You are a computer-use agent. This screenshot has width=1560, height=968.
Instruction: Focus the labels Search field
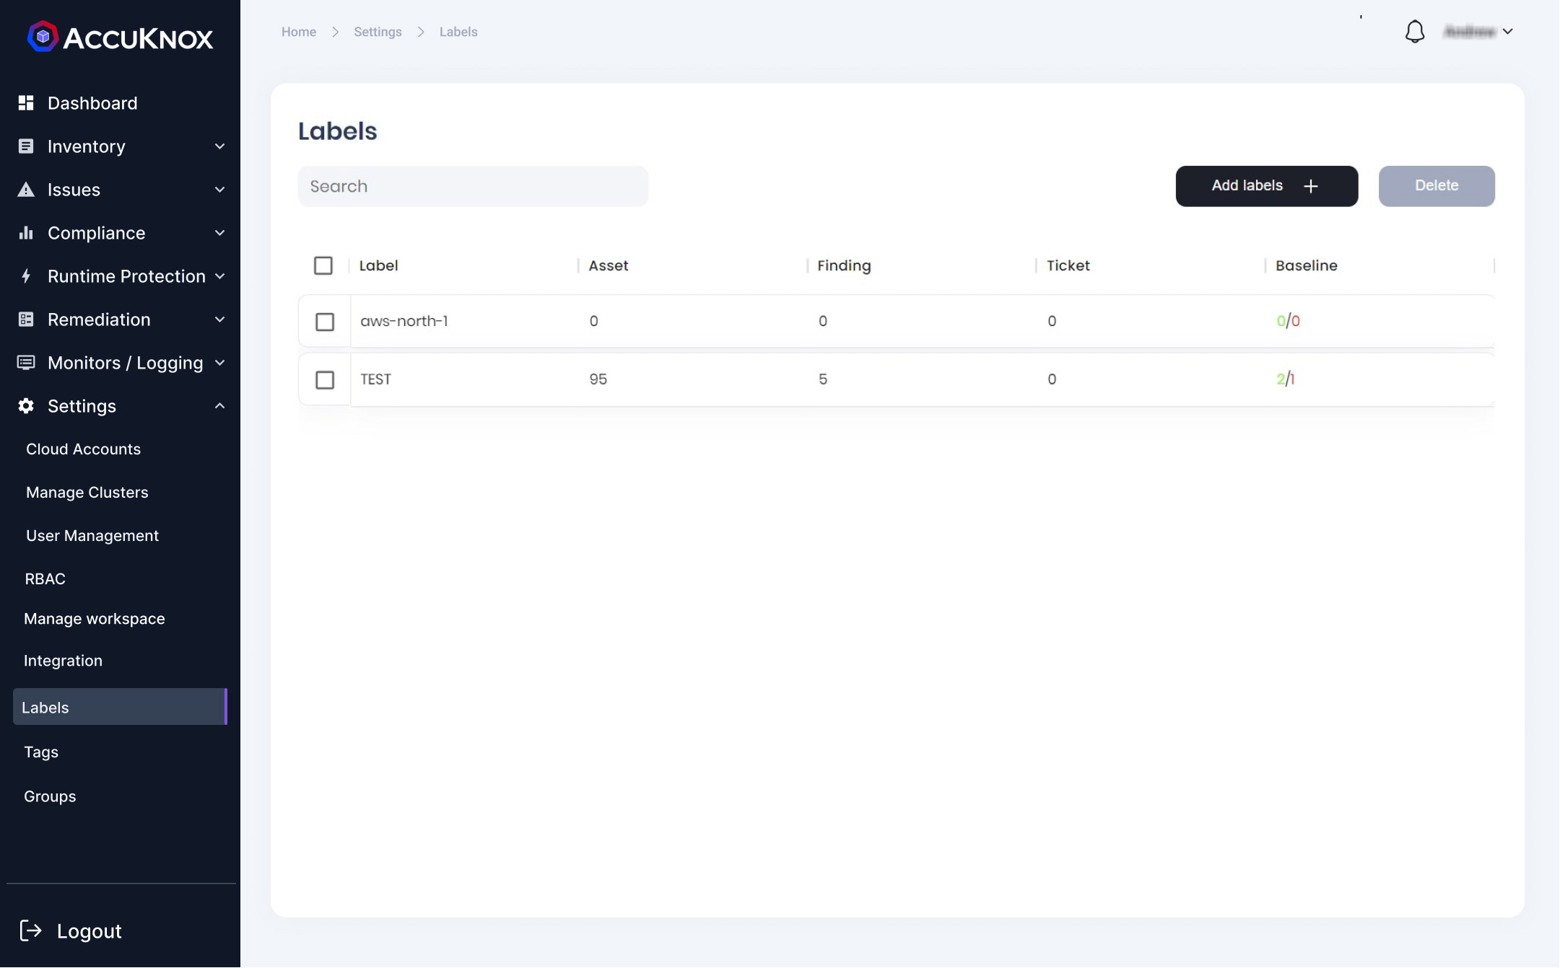pyautogui.click(x=473, y=186)
